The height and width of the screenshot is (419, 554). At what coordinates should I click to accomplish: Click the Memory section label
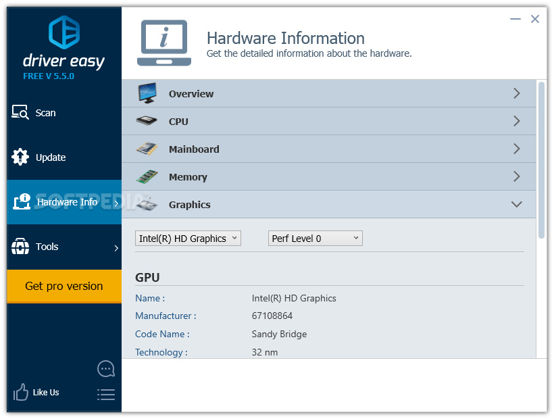click(188, 177)
